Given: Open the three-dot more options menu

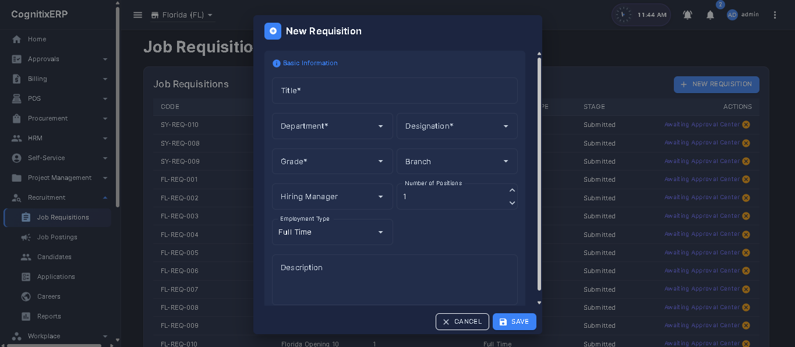Looking at the screenshot, I should coord(775,15).
